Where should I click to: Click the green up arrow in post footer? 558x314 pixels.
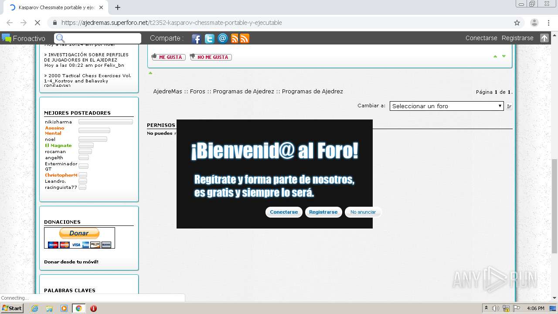point(495,56)
